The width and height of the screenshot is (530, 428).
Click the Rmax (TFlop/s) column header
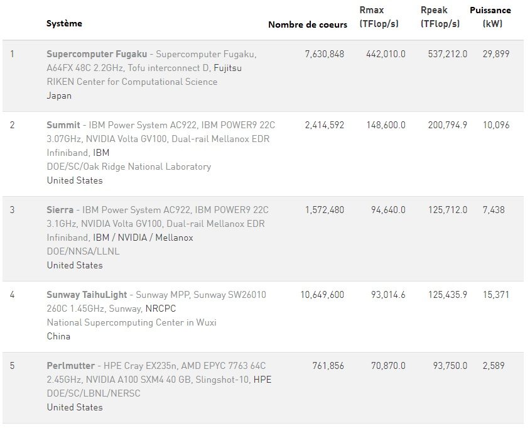[380, 17]
